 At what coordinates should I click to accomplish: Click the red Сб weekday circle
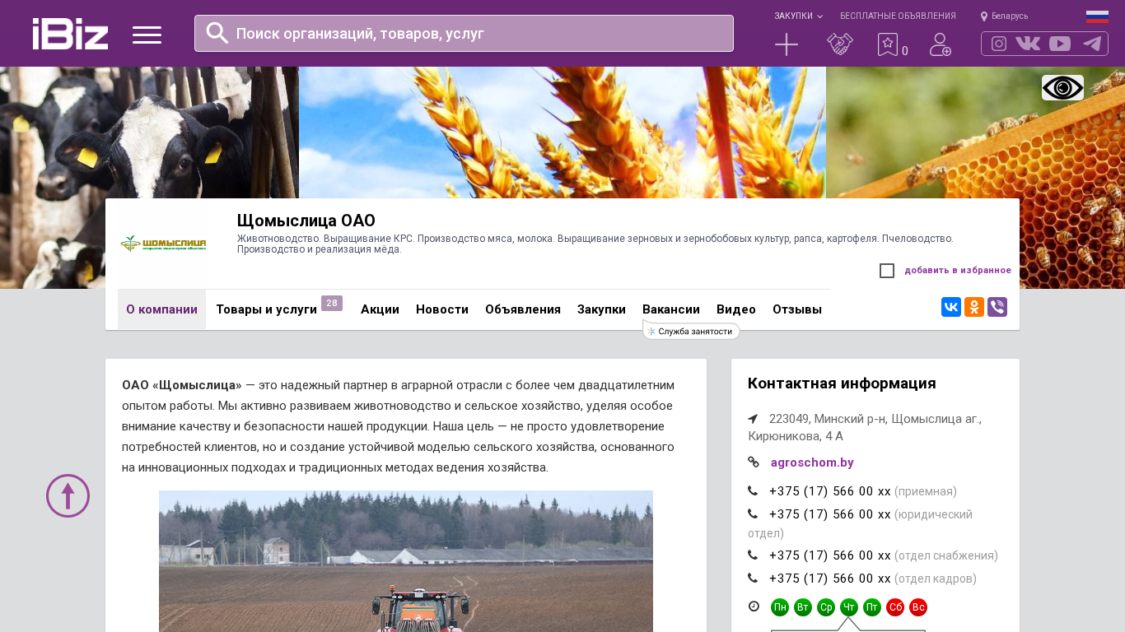point(895,607)
